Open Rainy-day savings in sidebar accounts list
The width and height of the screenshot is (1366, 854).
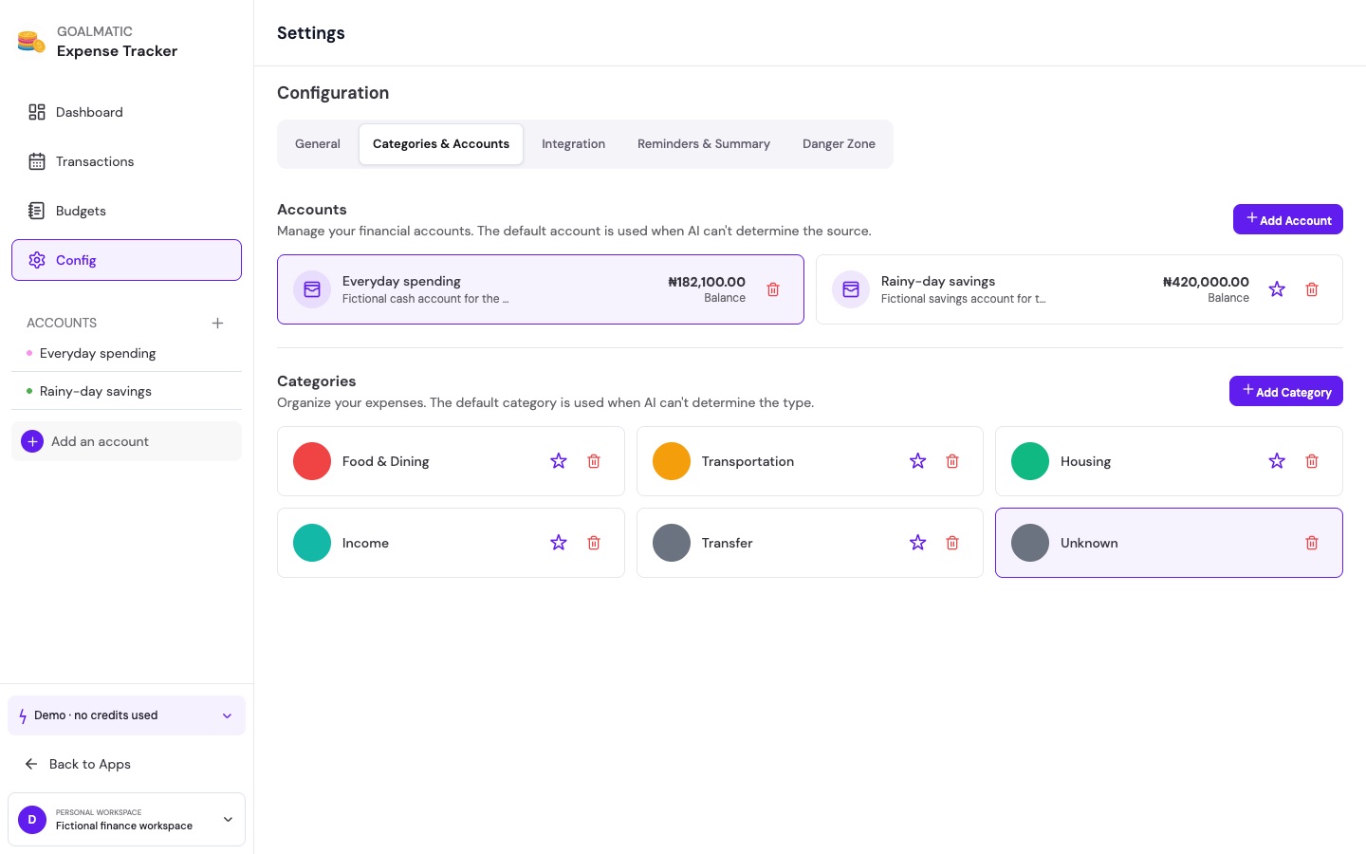tap(126, 391)
